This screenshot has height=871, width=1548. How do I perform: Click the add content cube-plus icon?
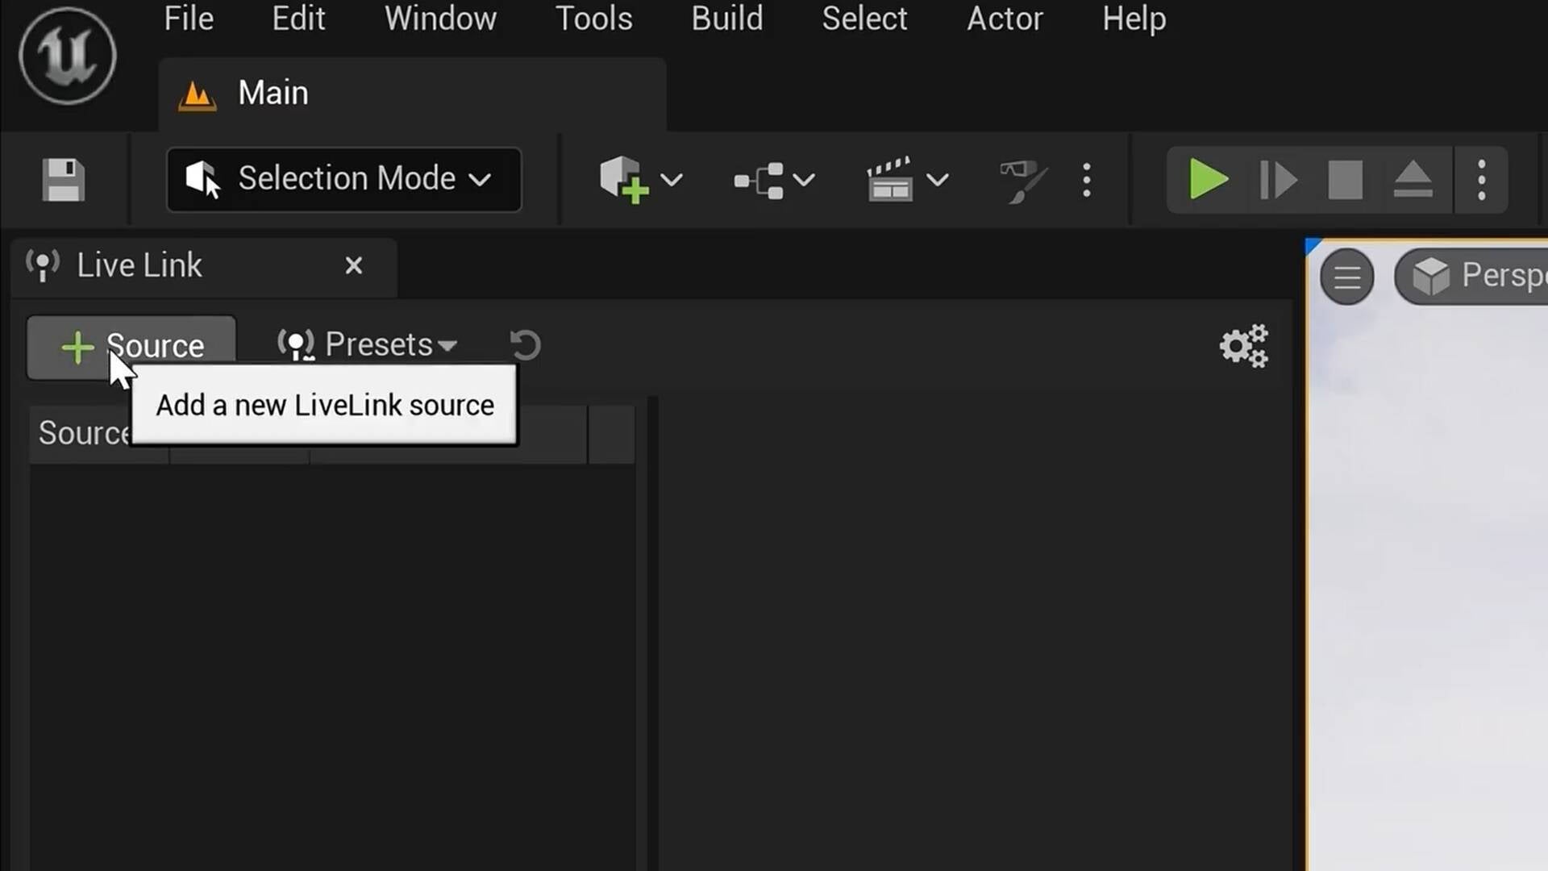[x=624, y=179]
